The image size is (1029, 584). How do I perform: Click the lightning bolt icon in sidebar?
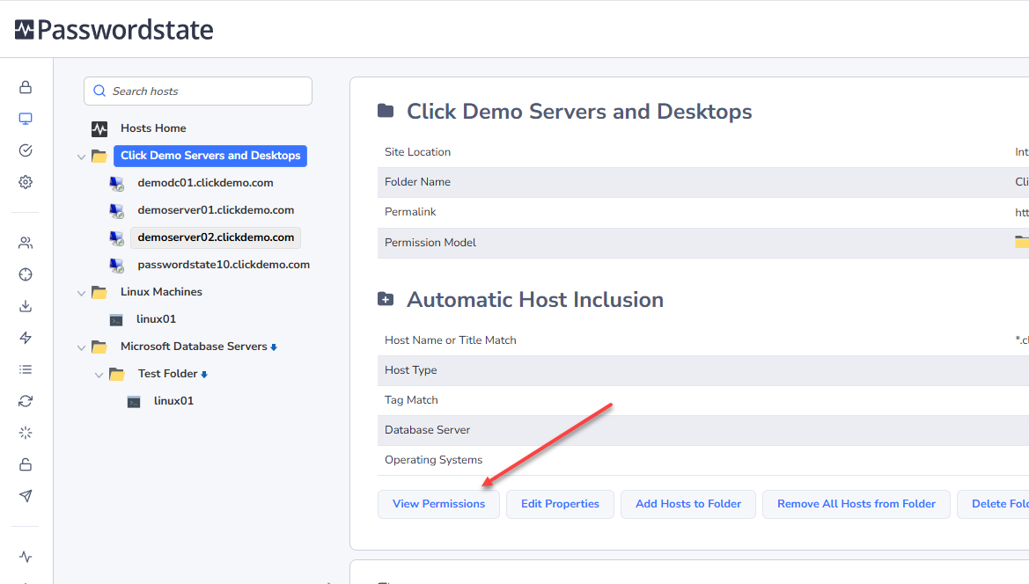coord(26,338)
